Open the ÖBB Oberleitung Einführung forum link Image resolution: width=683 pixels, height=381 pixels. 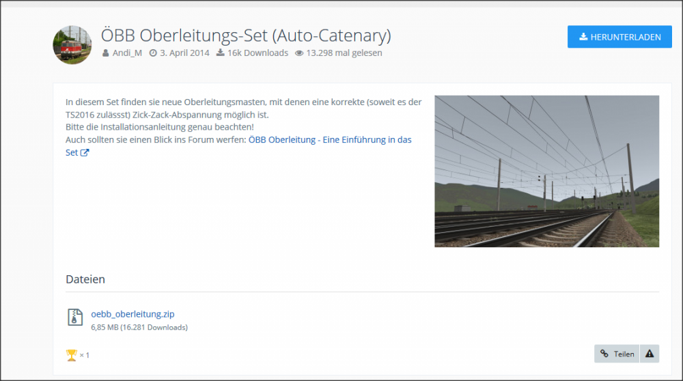(329, 140)
